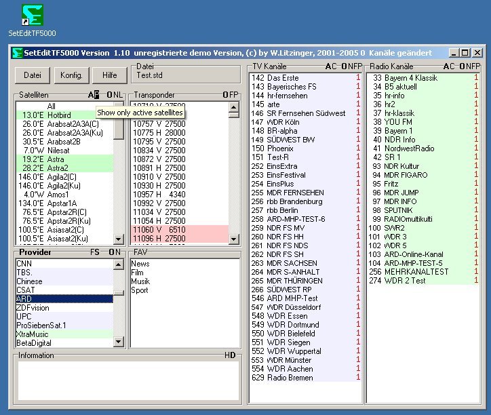This screenshot has width=491, height=415.
Task: Select TV channel 142 Das Erste
Action: click(306, 78)
